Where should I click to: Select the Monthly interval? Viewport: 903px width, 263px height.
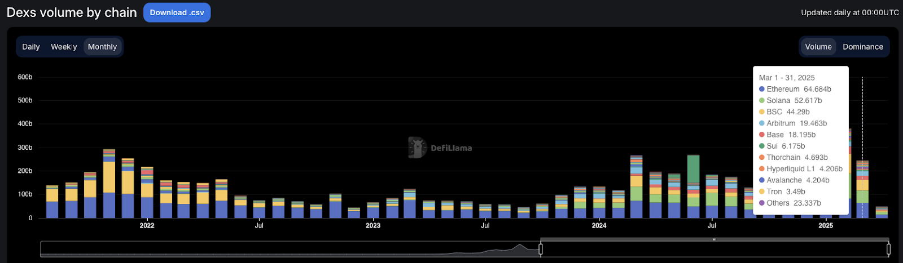pos(102,47)
